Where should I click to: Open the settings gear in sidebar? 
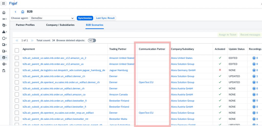[4, 64]
